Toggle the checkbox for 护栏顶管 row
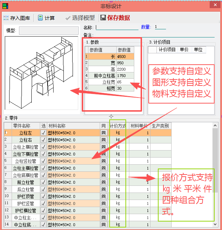 [x=43, y=196]
